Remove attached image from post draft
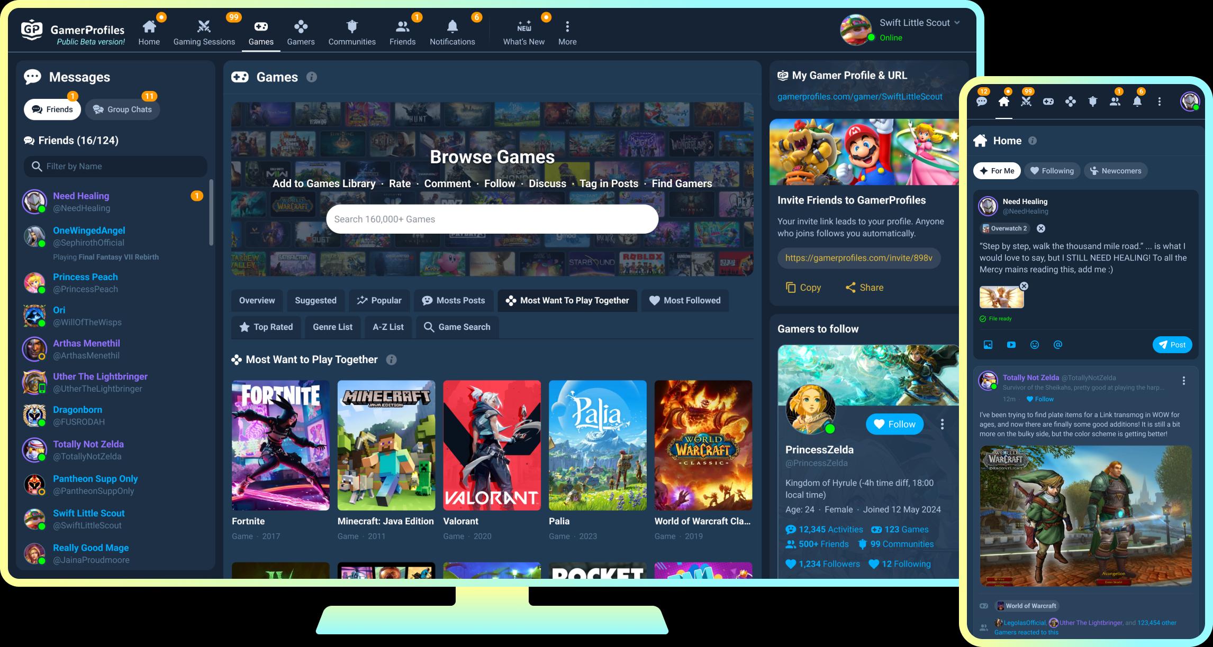This screenshot has width=1213, height=647. click(x=1024, y=286)
